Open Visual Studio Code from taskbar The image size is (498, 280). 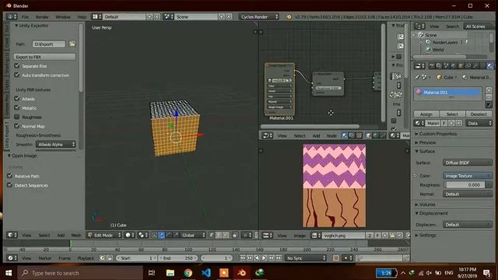[205, 273]
